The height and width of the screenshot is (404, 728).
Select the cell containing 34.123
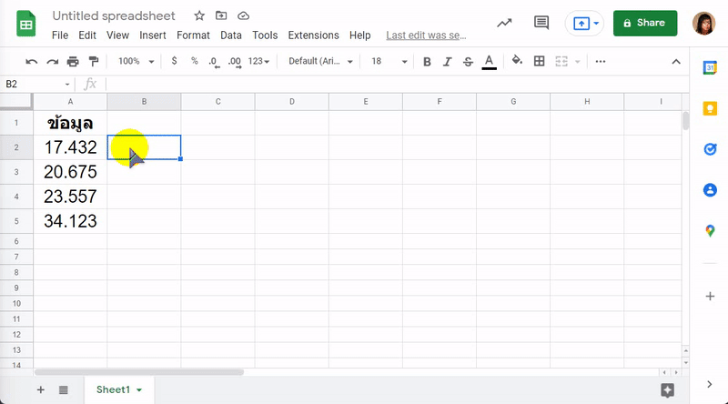click(x=70, y=221)
